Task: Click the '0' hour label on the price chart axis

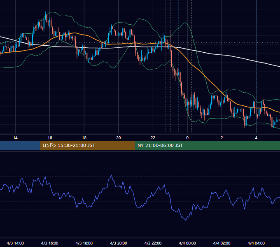Action: pos(187,138)
